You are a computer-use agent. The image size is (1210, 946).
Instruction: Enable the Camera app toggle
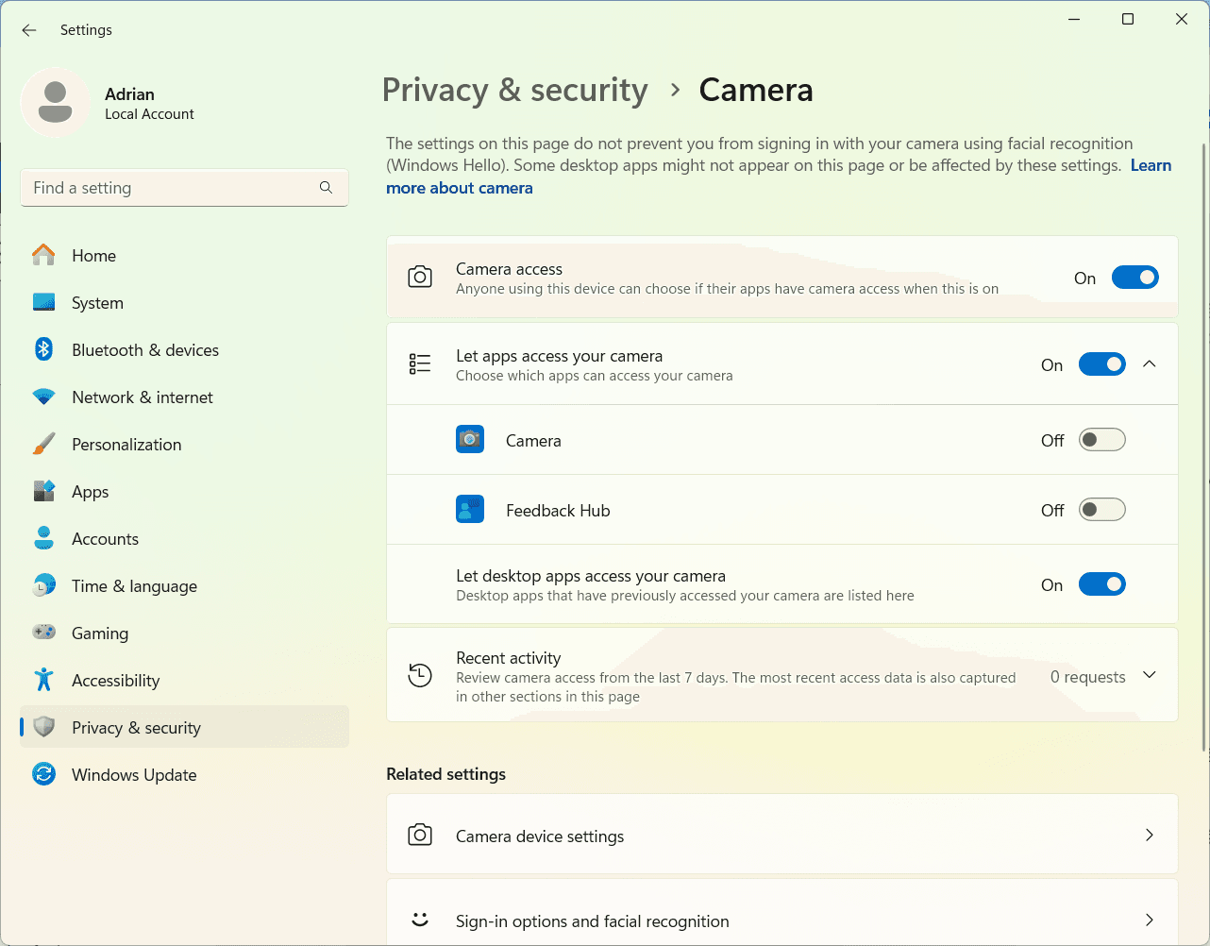[1102, 440]
